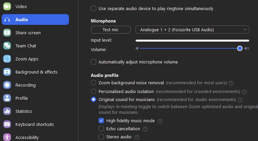This screenshot has width=258, height=141.
Task: Select Personalized audio isolation profile
Action: tap(94, 91)
